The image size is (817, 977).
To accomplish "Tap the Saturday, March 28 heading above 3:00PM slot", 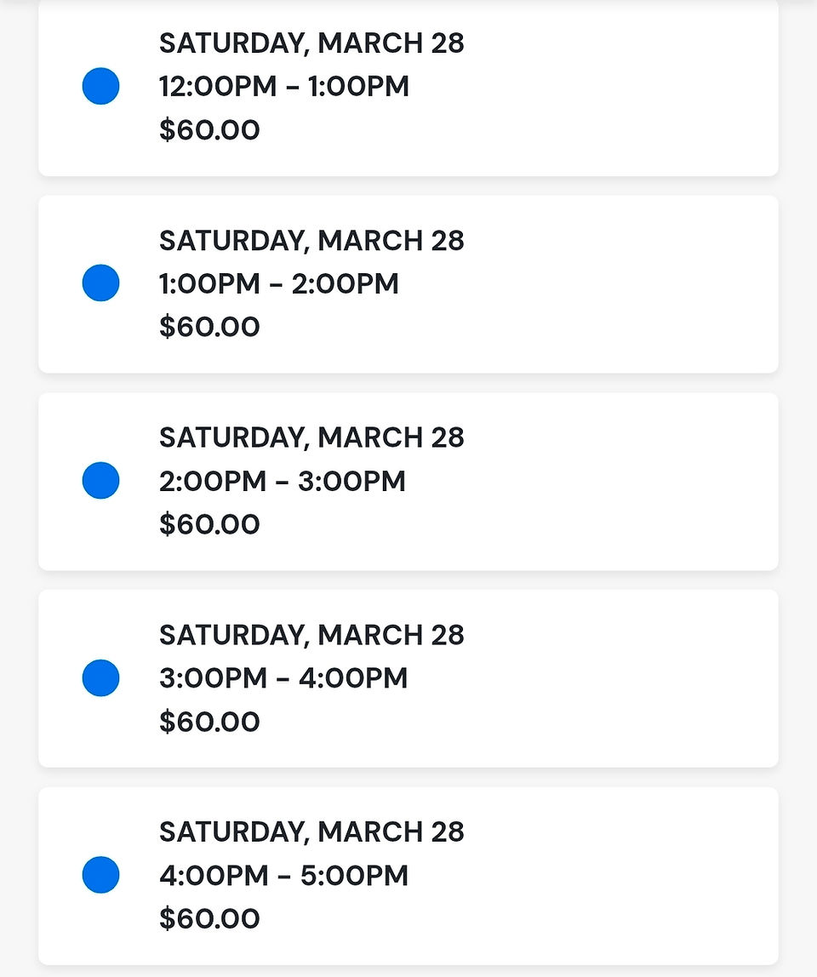I will [x=311, y=636].
